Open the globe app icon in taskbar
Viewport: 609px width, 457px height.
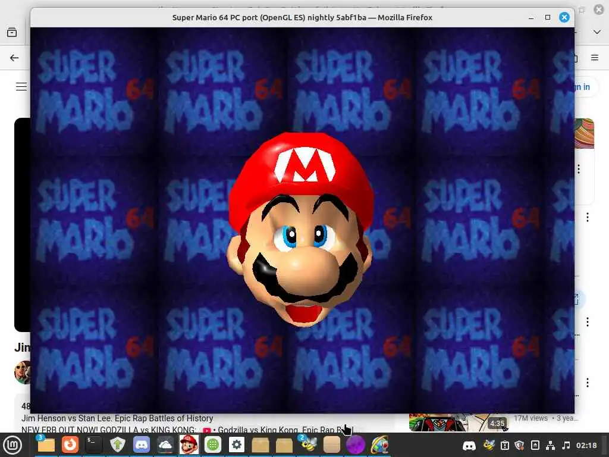click(x=379, y=445)
